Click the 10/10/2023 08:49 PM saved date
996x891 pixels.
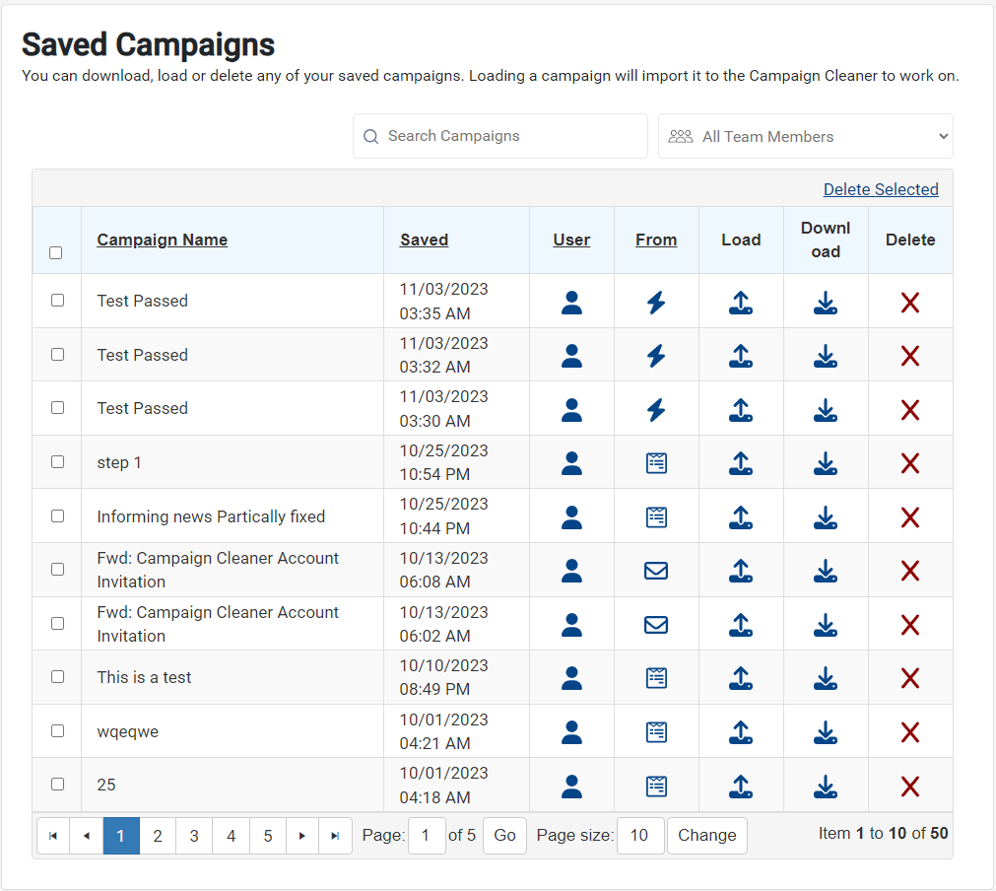point(443,677)
